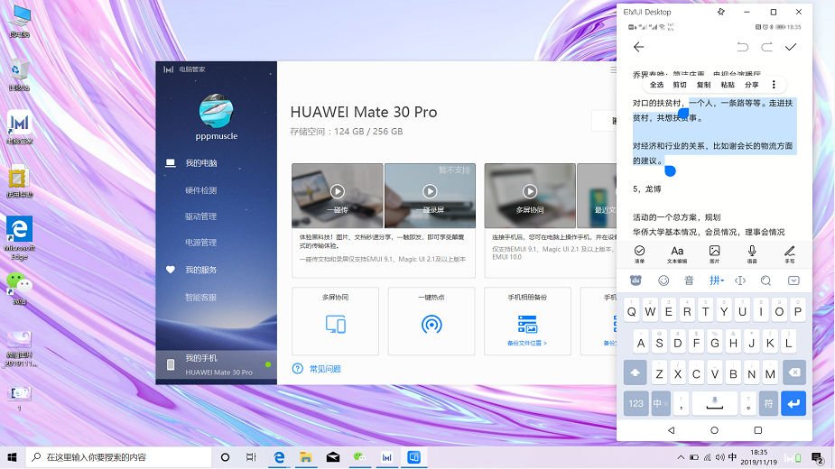
Task: Show hidden system tray icons
Action: point(681,457)
